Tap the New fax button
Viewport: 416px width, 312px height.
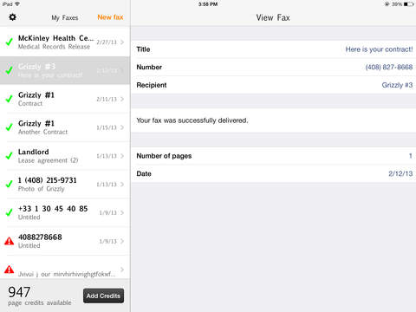(x=110, y=17)
